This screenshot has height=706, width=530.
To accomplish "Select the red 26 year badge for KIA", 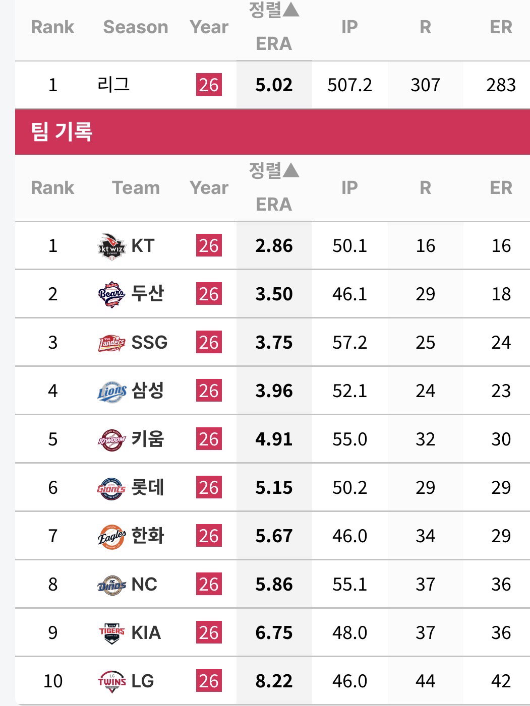I will [209, 633].
